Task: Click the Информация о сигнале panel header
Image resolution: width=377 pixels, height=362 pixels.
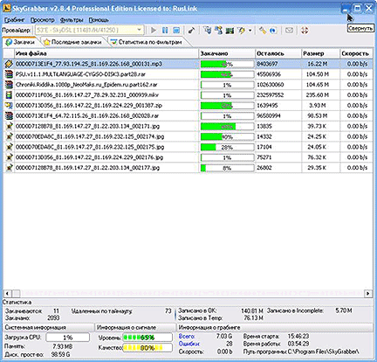Action: 136,327
